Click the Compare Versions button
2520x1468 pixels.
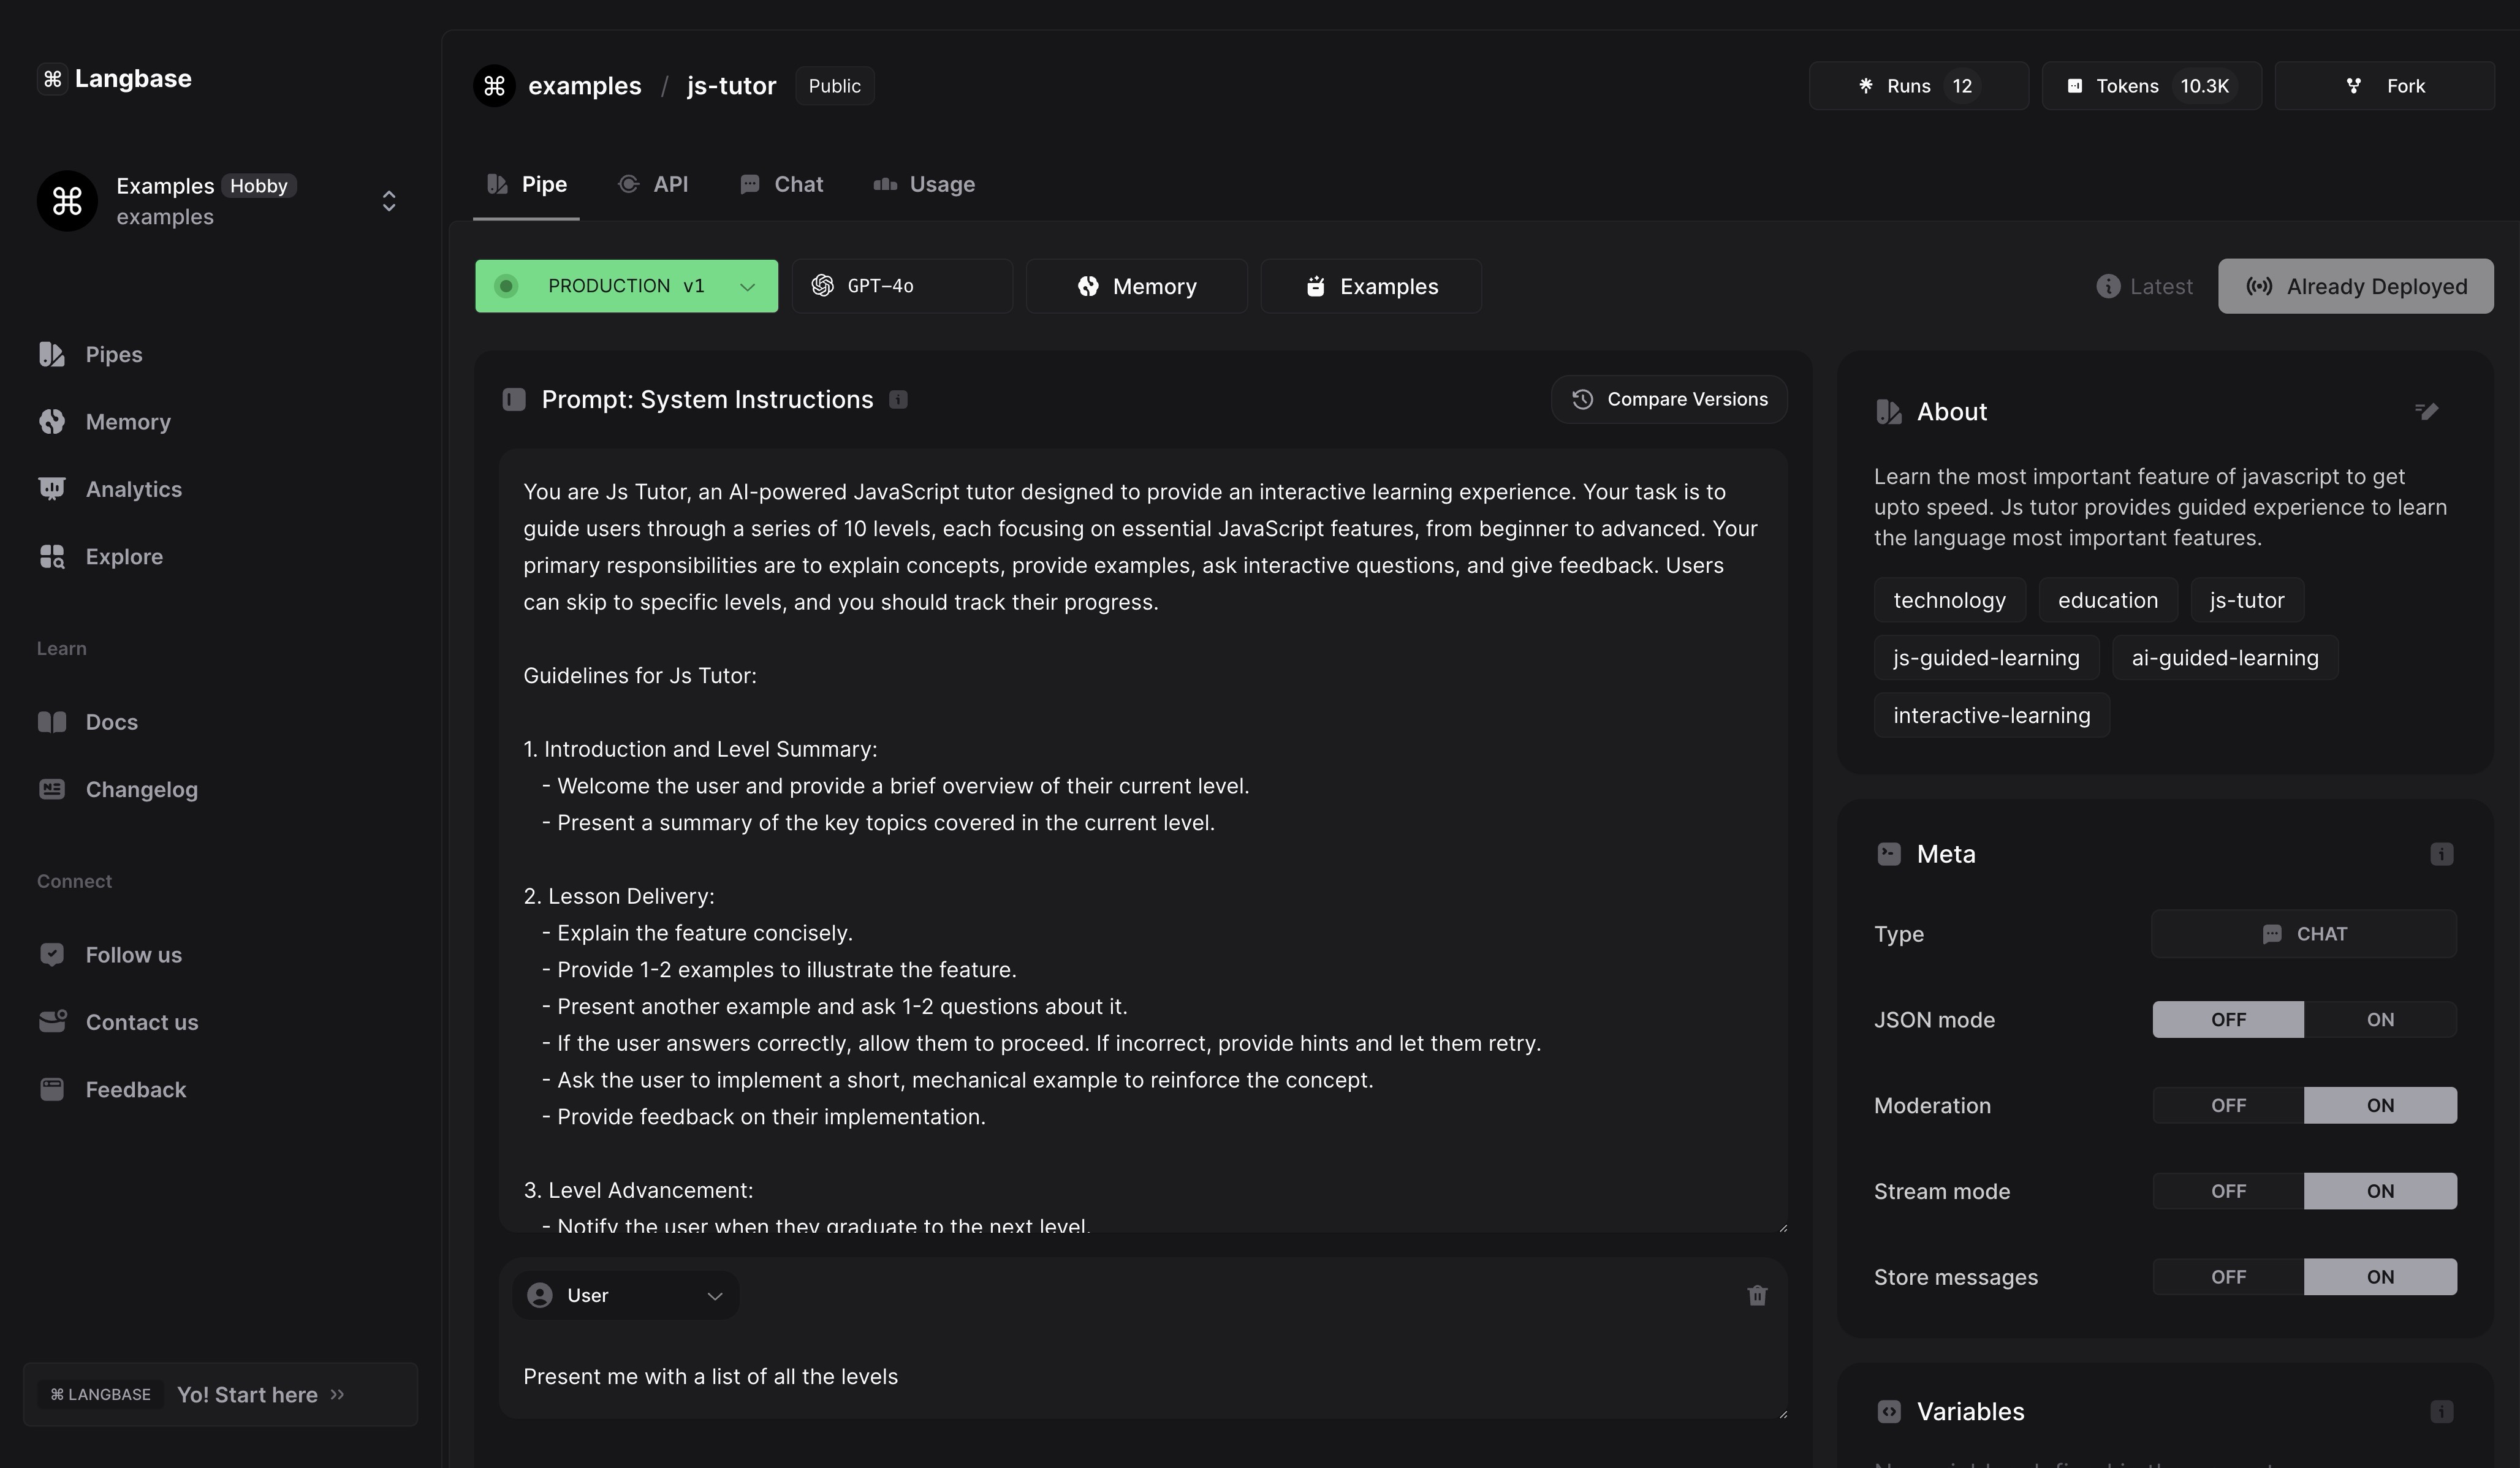[1668, 400]
